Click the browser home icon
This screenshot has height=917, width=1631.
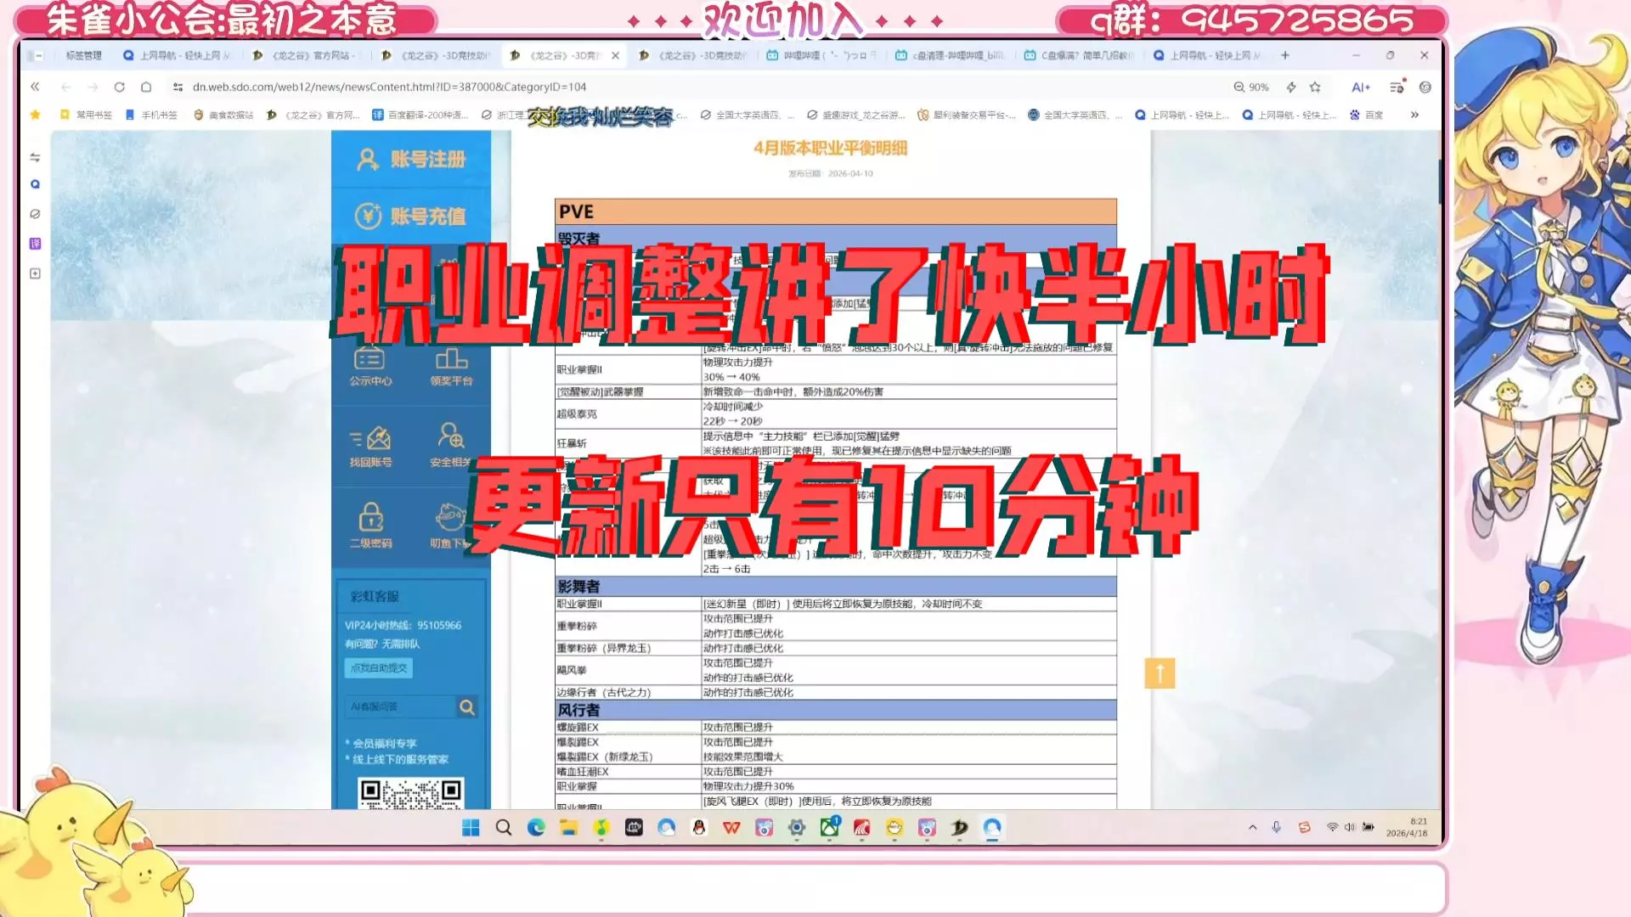[x=146, y=87]
